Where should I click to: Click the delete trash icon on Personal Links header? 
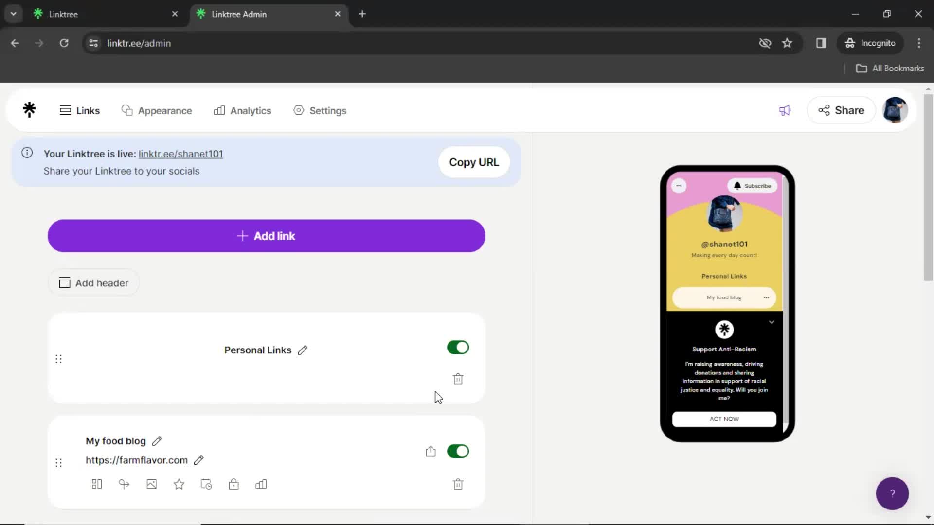pyautogui.click(x=458, y=379)
